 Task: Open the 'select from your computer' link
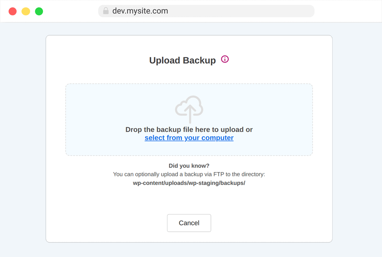click(x=189, y=138)
